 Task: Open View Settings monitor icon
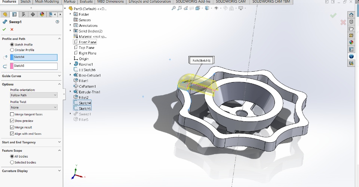pos(240,8)
